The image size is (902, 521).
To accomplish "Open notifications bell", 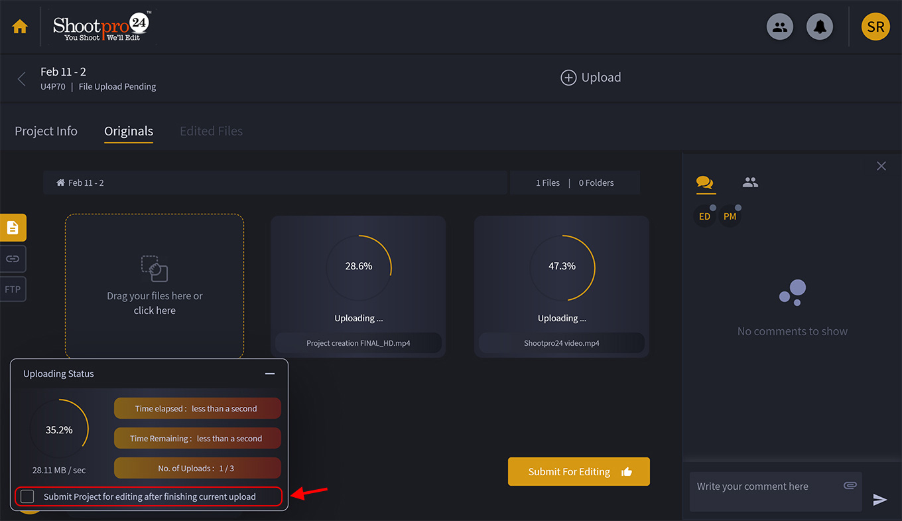I will [820, 27].
